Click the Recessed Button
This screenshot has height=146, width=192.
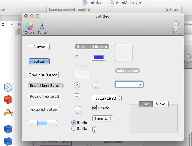point(92,47)
